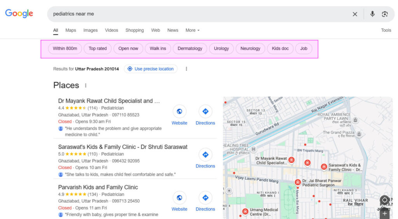
Task: Switch to the News tab
Action: pyautogui.click(x=173, y=30)
